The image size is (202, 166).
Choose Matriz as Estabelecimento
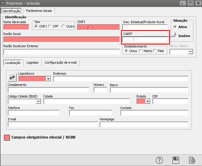pos(141,51)
